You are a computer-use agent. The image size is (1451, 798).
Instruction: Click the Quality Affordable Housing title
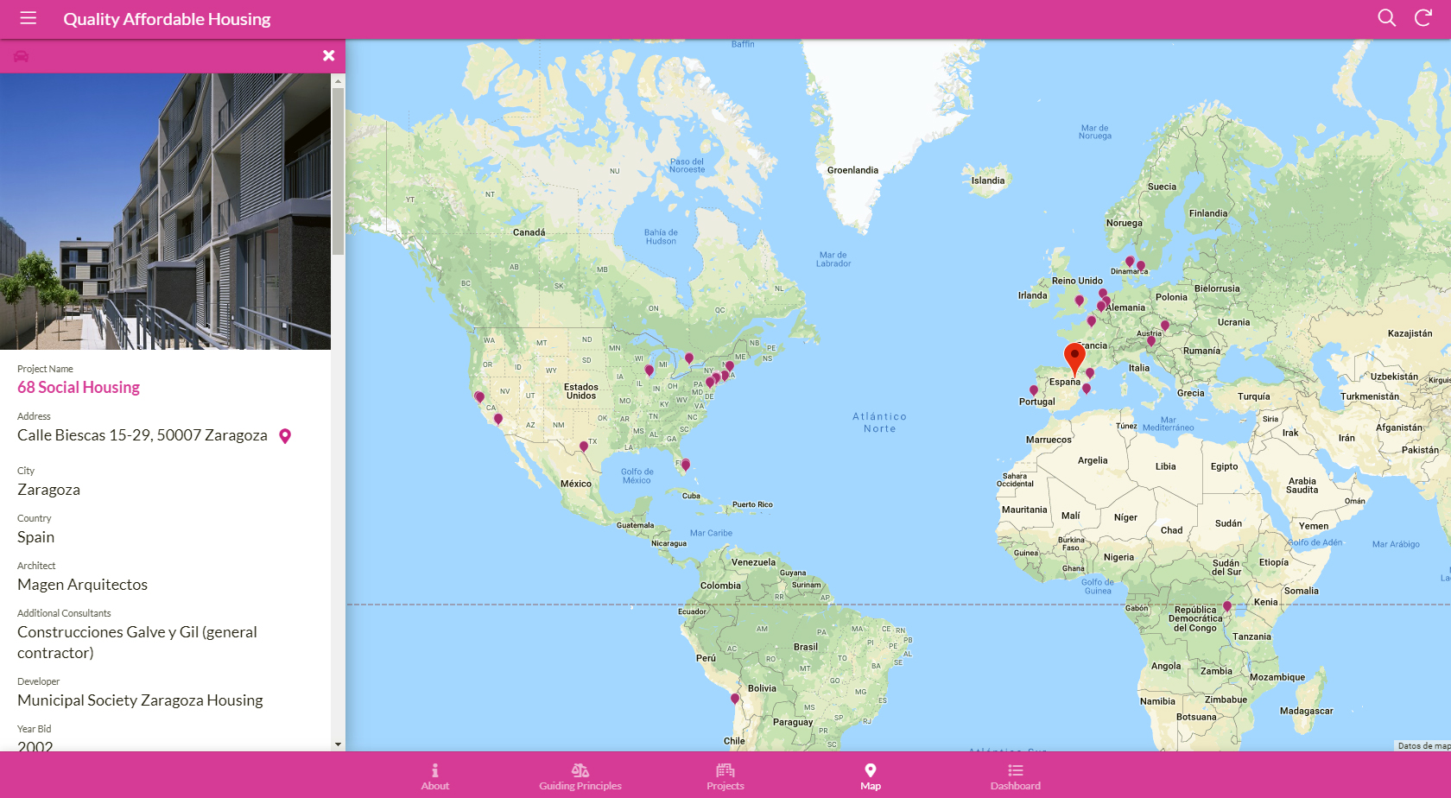pyautogui.click(x=167, y=19)
